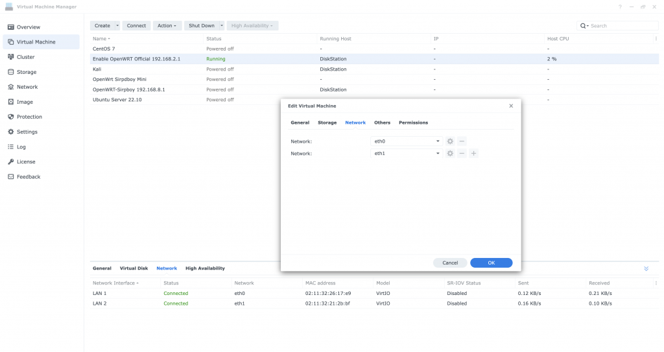This screenshot has height=352, width=664.
Task: Open Cluster in the sidebar
Action: point(25,57)
